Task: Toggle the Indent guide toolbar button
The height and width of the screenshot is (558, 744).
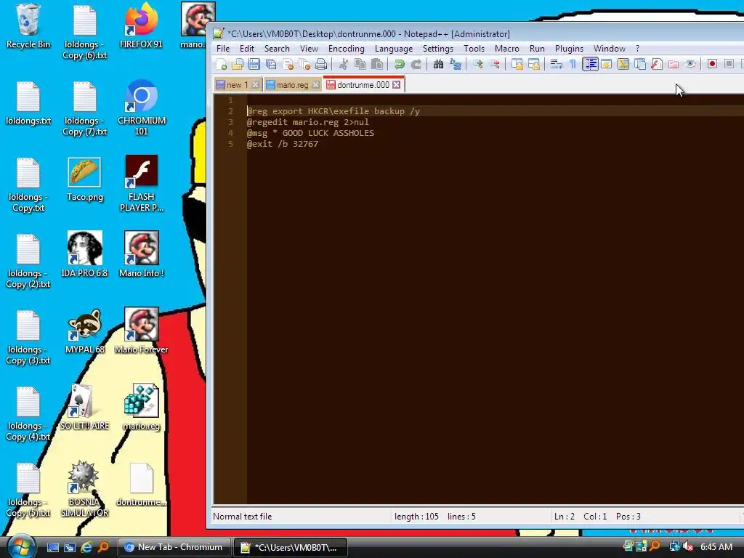Action: pyautogui.click(x=590, y=64)
